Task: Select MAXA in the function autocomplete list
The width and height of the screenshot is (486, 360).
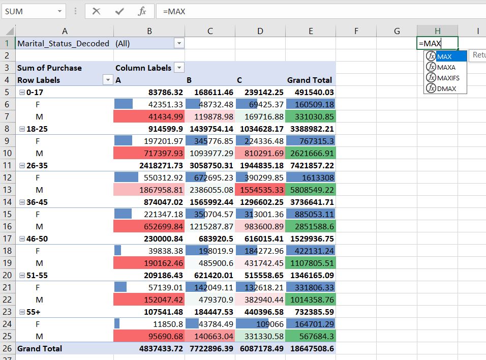Action: 445,67
